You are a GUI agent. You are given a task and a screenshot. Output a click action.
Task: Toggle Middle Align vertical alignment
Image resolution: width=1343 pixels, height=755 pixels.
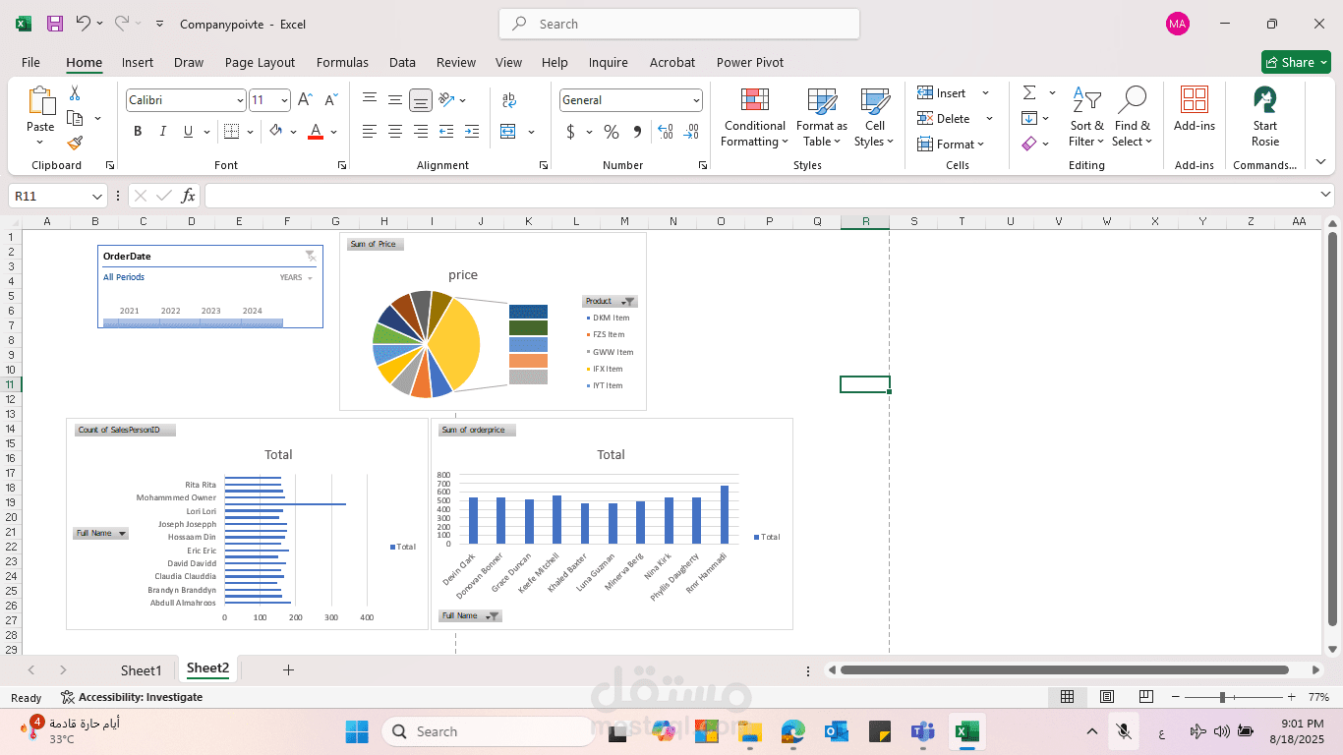pyautogui.click(x=395, y=100)
